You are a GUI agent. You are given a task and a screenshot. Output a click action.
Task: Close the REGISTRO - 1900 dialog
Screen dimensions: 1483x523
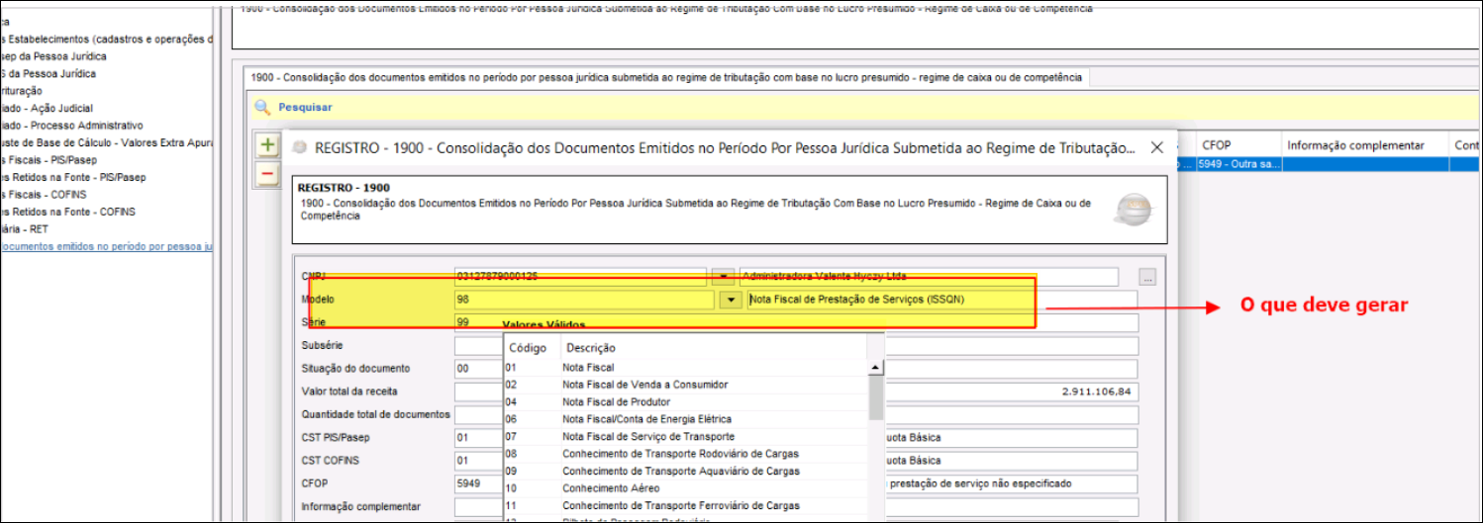[1156, 147]
